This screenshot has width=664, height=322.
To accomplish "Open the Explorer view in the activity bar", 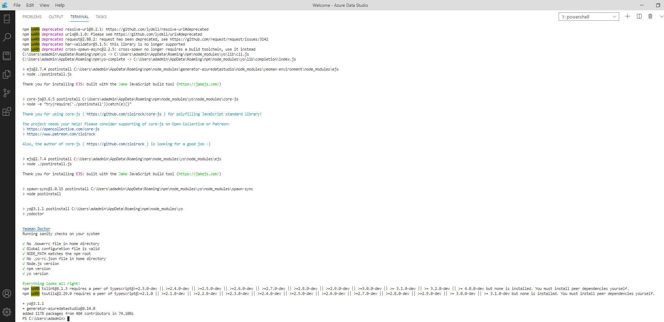I will point(7,74).
